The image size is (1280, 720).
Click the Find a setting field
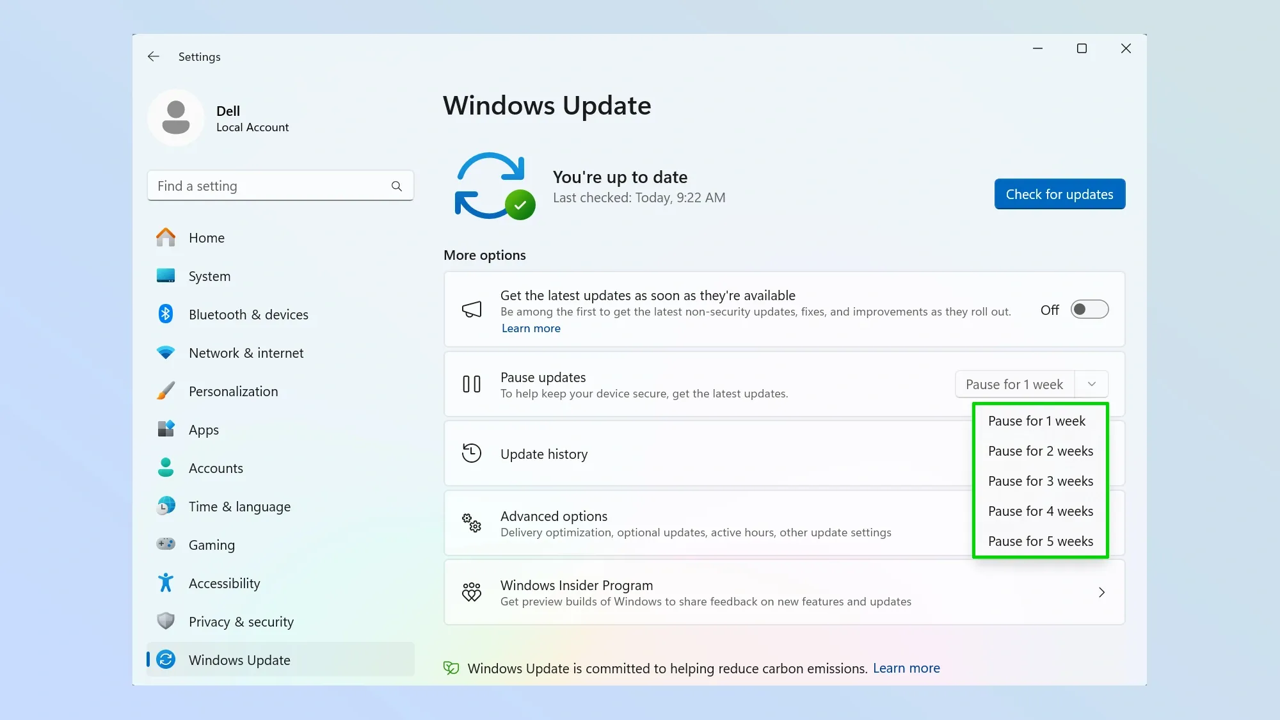click(x=269, y=186)
